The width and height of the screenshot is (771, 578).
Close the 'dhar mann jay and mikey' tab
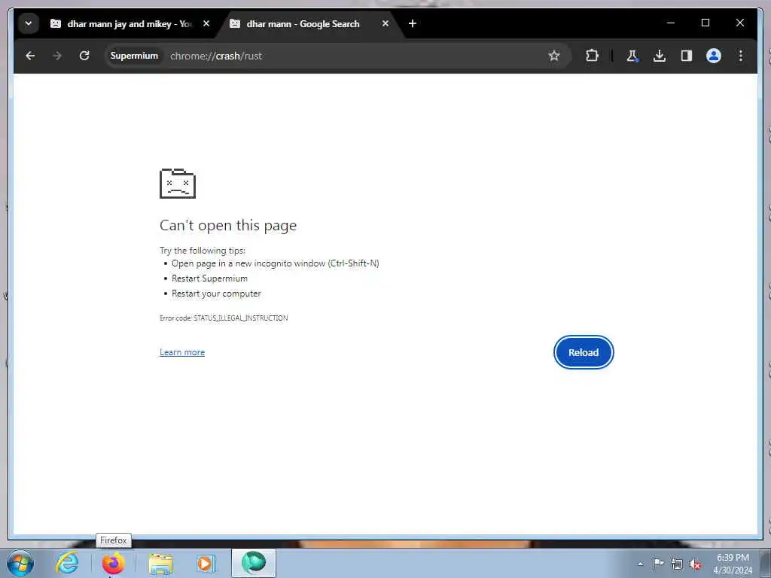pos(206,23)
